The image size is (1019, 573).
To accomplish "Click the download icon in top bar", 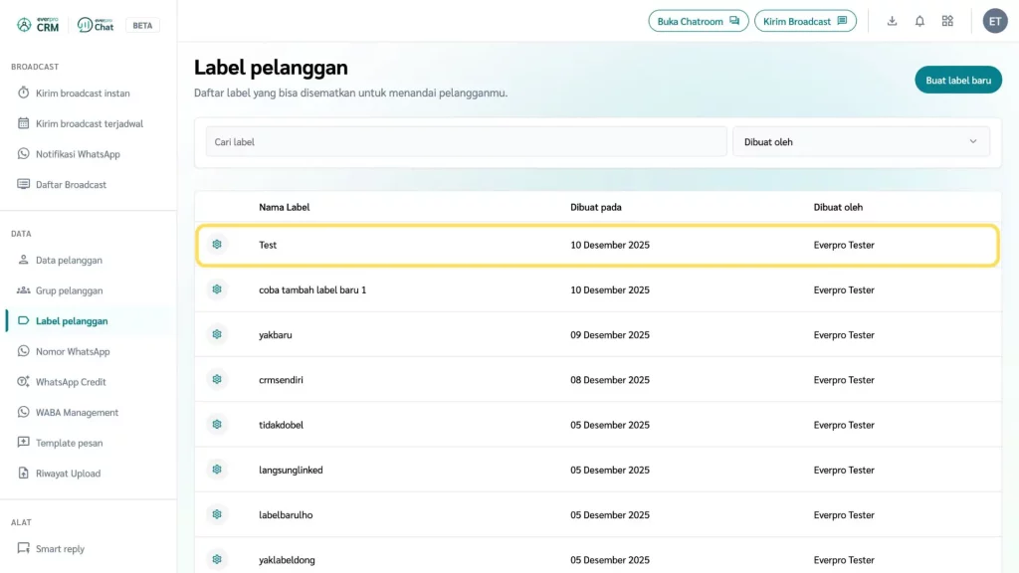I will click(x=892, y=21).
